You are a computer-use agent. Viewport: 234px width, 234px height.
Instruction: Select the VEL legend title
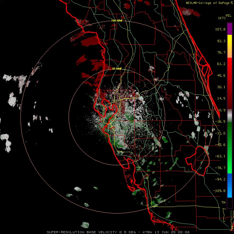click(228, 16)
